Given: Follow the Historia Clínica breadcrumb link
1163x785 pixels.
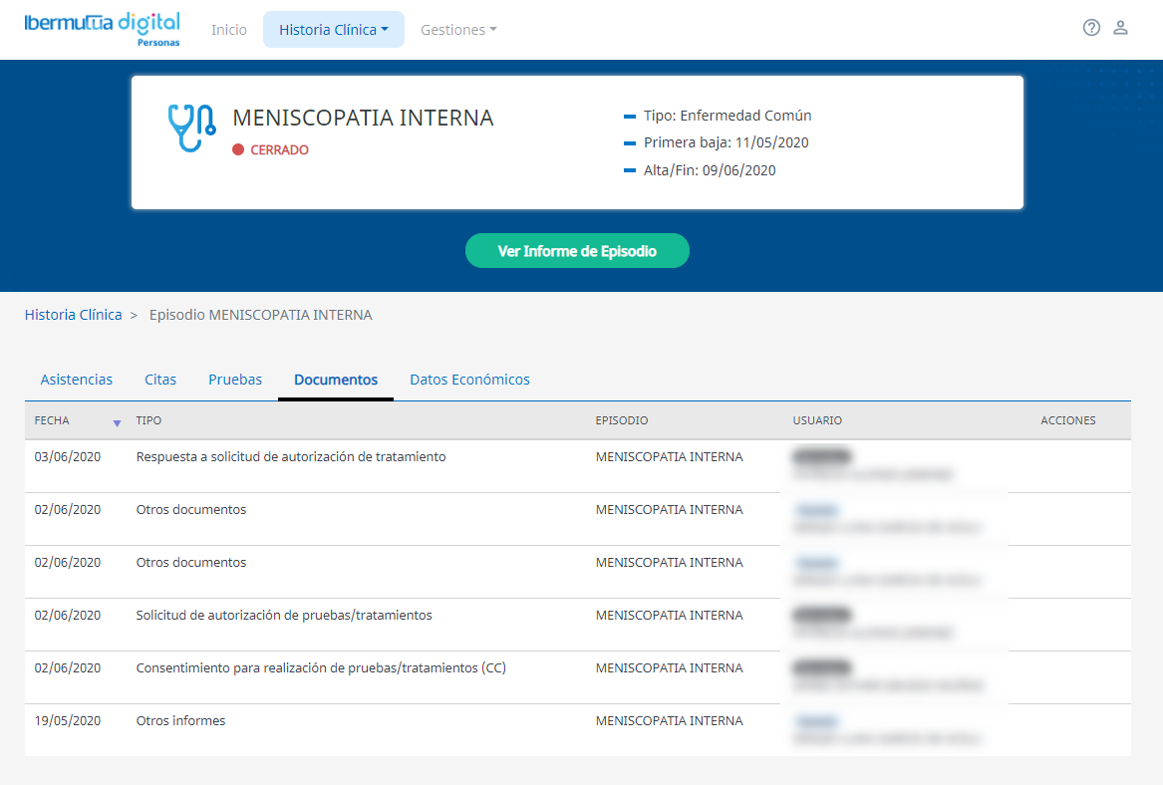Looking at the screenshot, I should pyautogui.click(x=73, y=315).
